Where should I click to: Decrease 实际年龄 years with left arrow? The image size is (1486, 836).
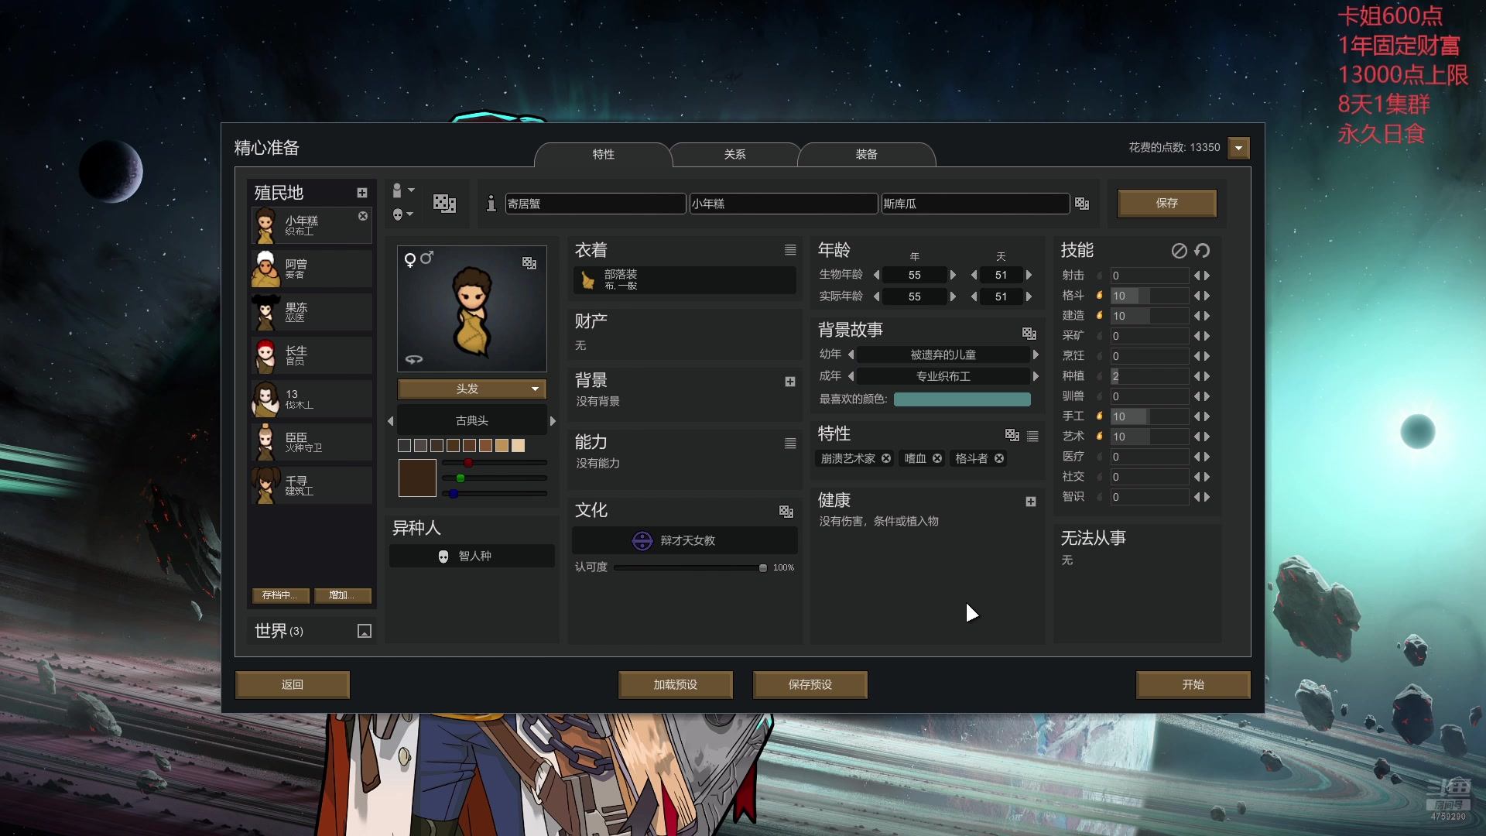pos(876,296)
